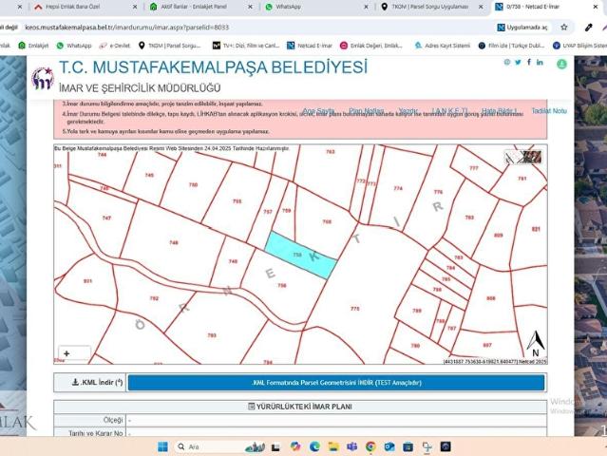The width and height of the screenshot is (607, 456).
Task: Bookmark page with the star icon
Action: tap(563, 27)
